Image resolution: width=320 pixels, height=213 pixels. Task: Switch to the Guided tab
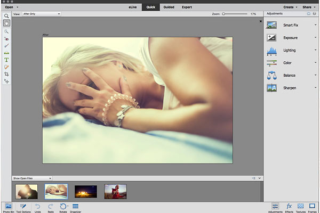coord(169,7)
